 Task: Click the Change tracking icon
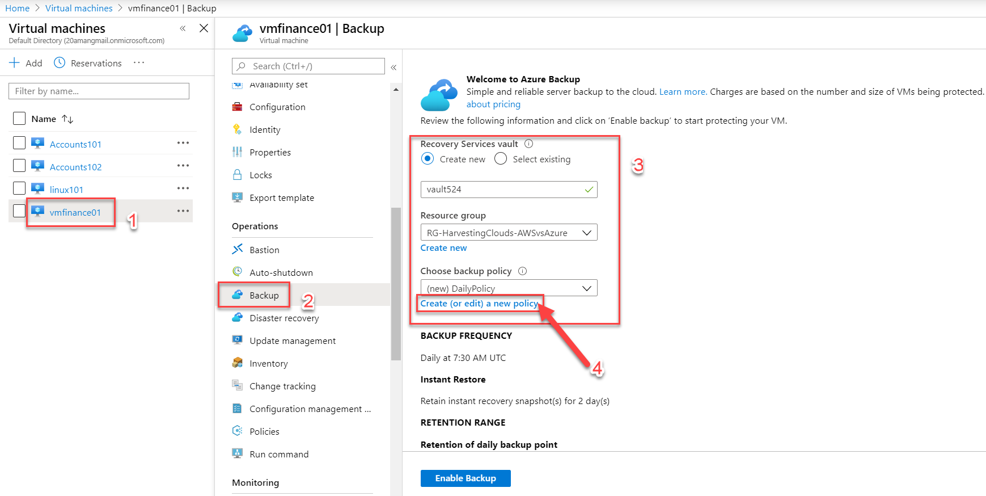238,385
